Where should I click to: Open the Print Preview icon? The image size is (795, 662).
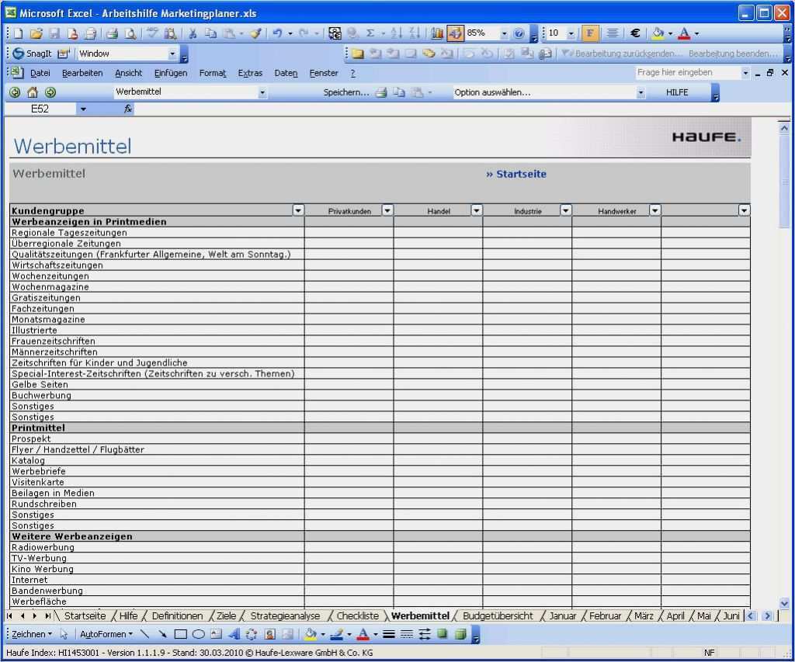130,33
